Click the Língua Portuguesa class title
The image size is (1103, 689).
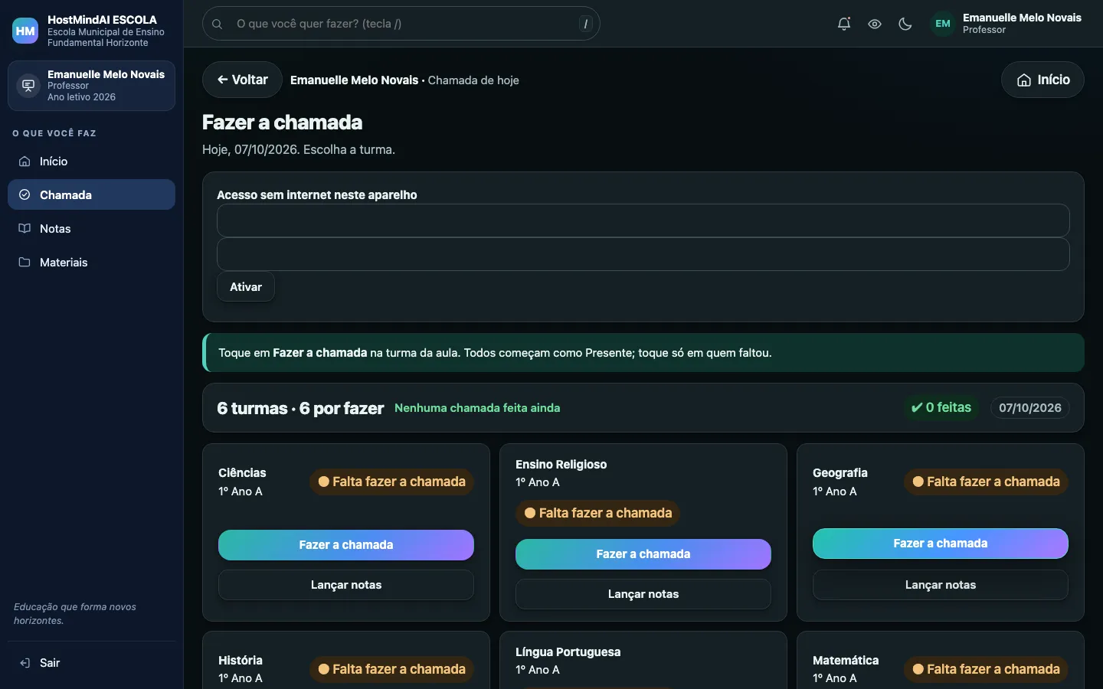[x=568, y=652]
